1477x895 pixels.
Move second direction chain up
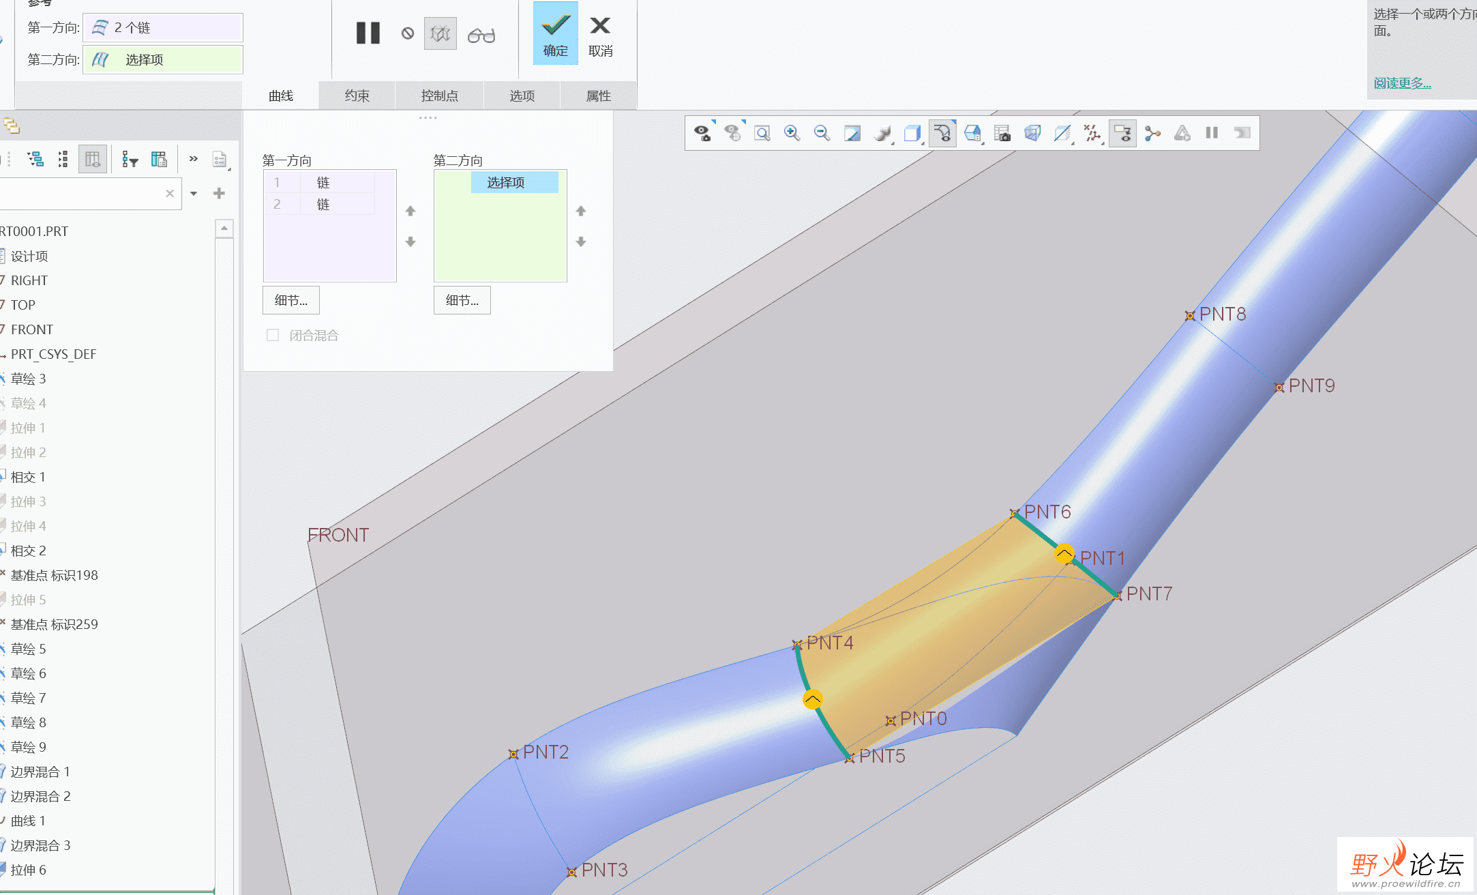click(x=581, y=211)
